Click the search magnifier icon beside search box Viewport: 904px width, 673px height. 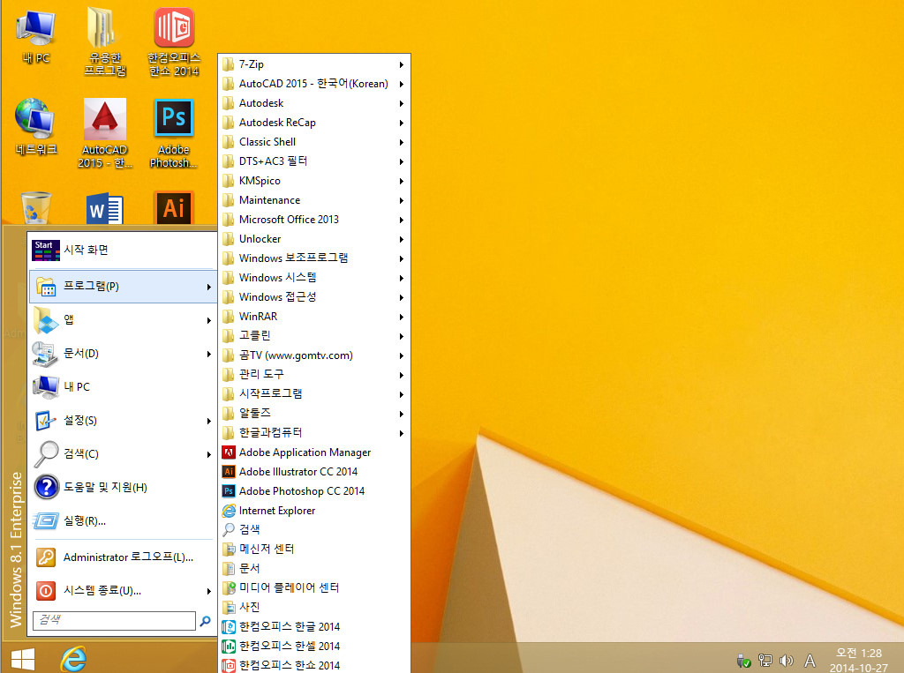(x=205, y=621)
